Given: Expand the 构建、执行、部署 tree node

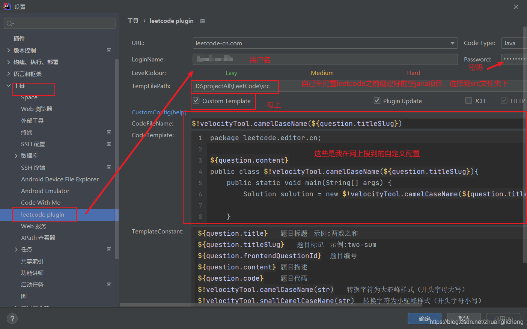Looking at the screenshot, I should coord(9,62).
